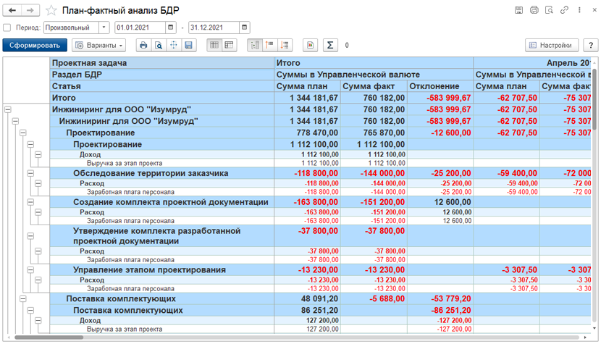The width and height of the screenshot is (601, 344).
Task: Toggle the table header fixing button
Action: coord(214,45)
